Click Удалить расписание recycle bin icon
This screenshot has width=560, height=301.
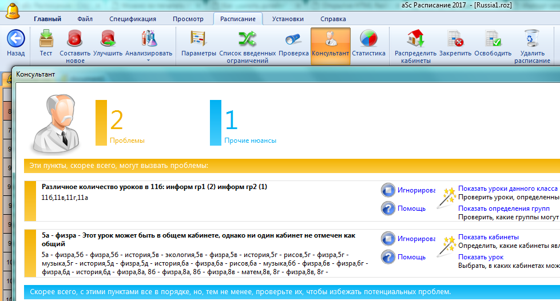(531, 39)
